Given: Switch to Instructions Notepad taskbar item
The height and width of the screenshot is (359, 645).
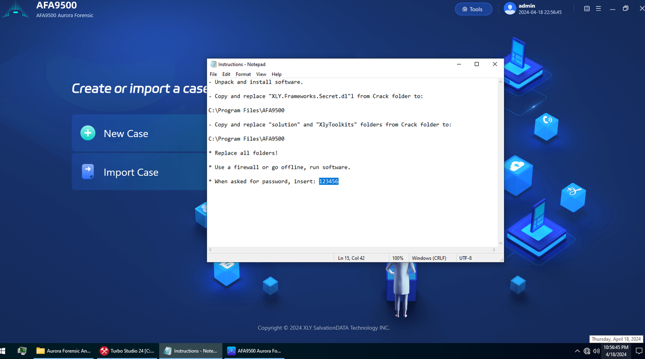Looking at the screenshot, I should pyautogui.click(x=190, y=351).
